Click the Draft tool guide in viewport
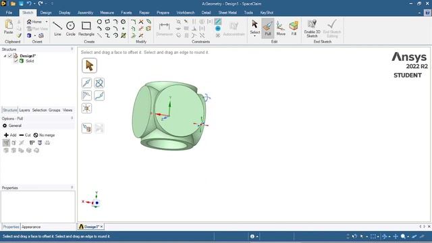Image resolution: width=432 pixels, height=243 pixels. point(86,96)
